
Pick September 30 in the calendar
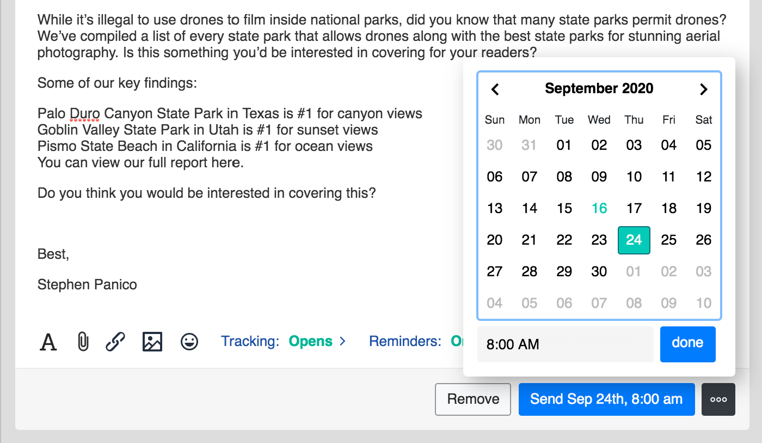click(599, 271)
